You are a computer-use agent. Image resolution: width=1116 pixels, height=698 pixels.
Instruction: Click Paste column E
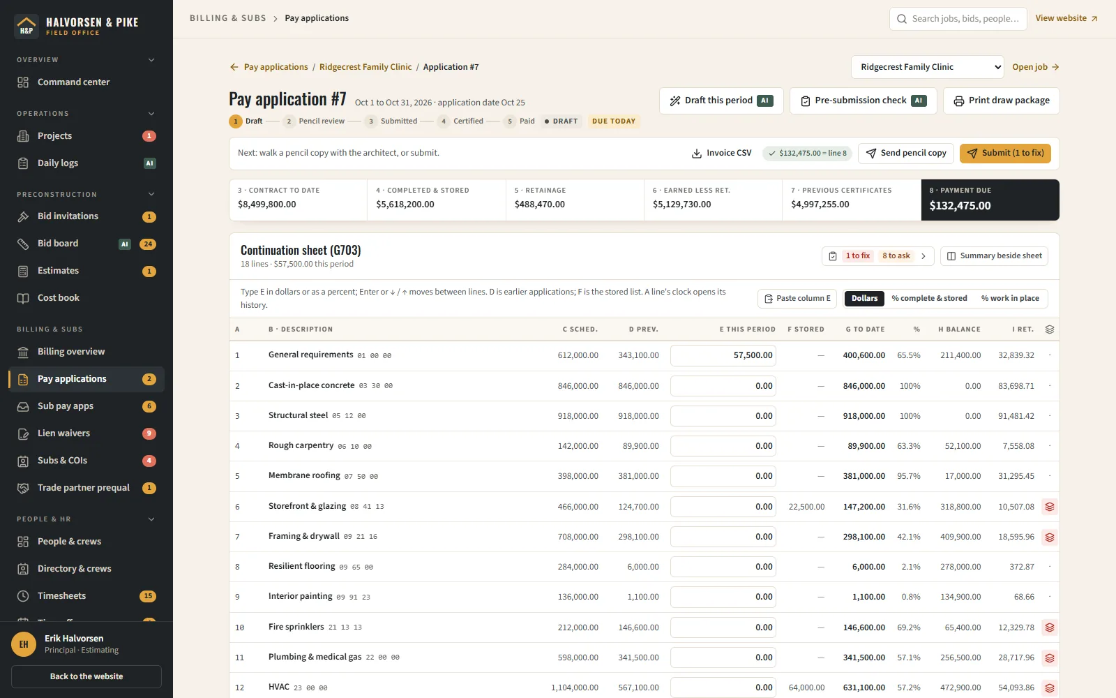click(797, 298)
